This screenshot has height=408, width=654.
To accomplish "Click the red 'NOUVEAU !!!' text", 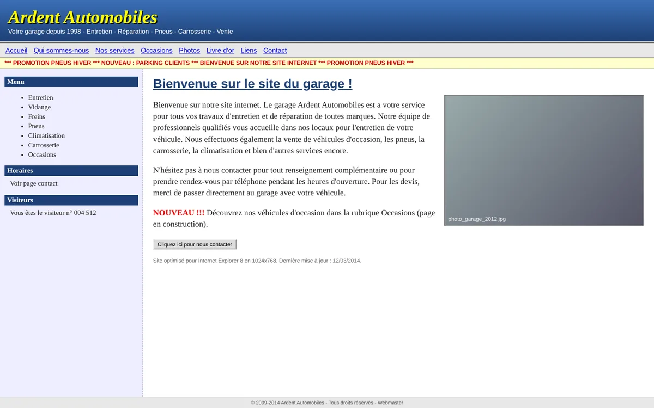I will click(179, 213).
